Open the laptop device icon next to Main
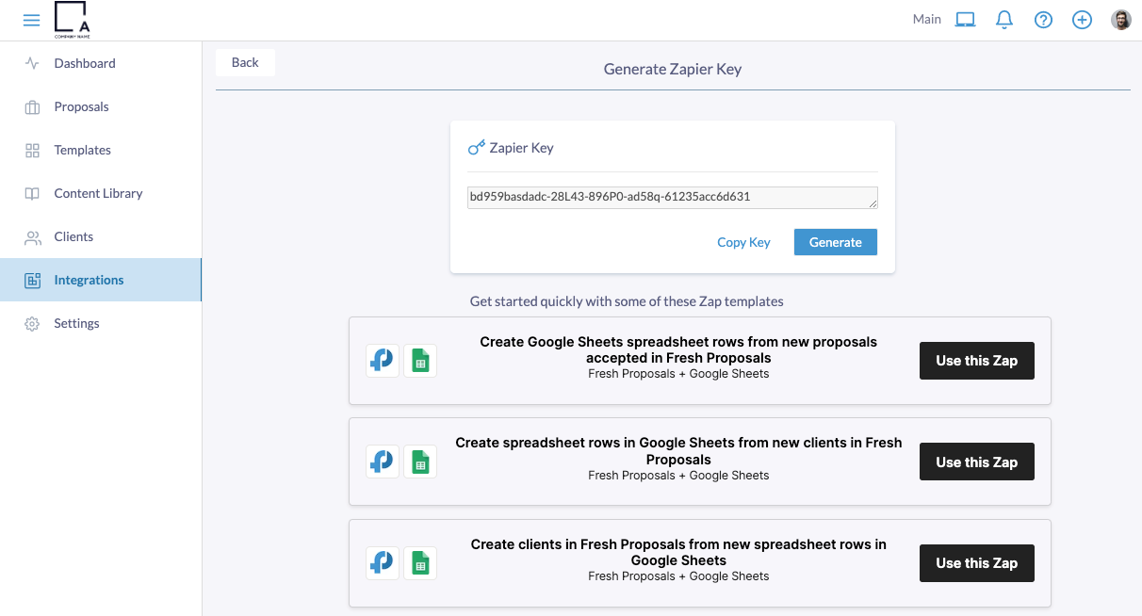Screen dimensions: 1142x616 965,20
